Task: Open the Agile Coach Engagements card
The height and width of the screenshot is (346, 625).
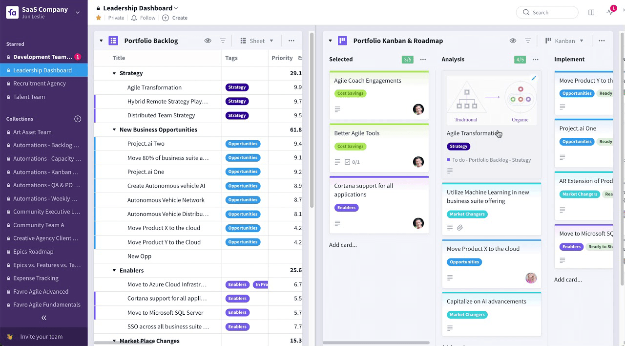Action: coord(379,95)
